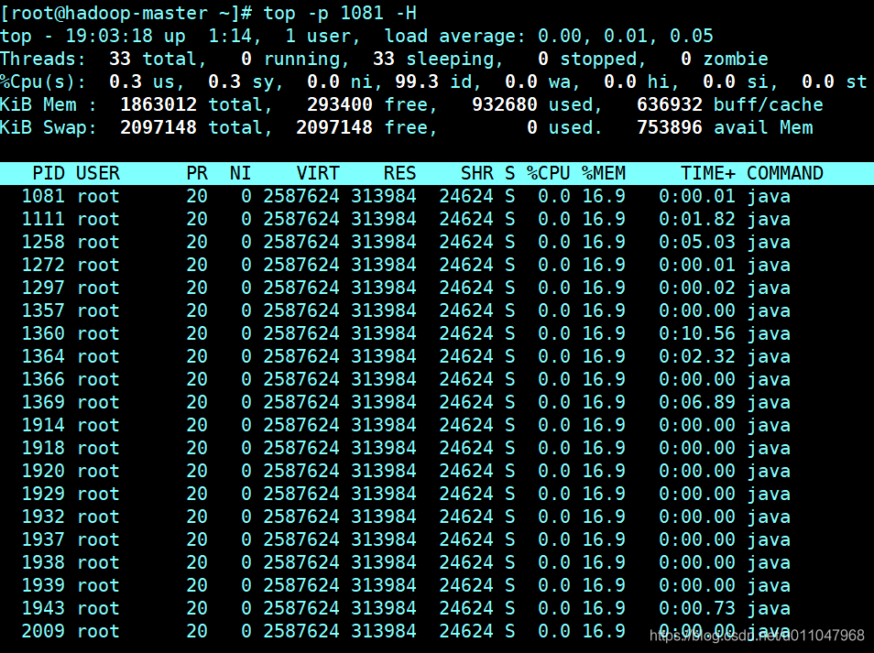Click the PID column header
The image size is (874, 653).
(49, 173)
